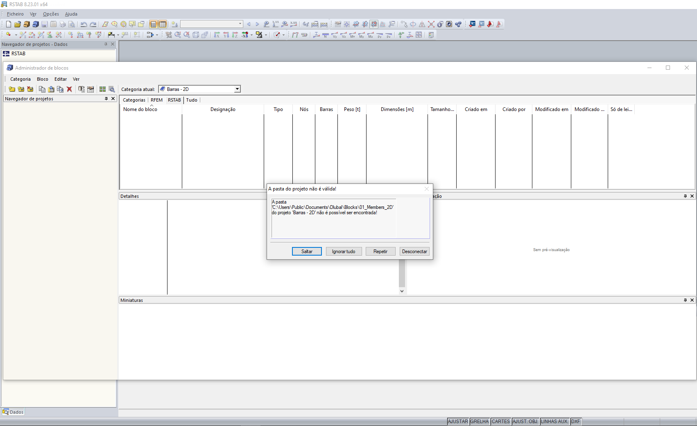Click the thumbnails grid view icon

[102, 89]
